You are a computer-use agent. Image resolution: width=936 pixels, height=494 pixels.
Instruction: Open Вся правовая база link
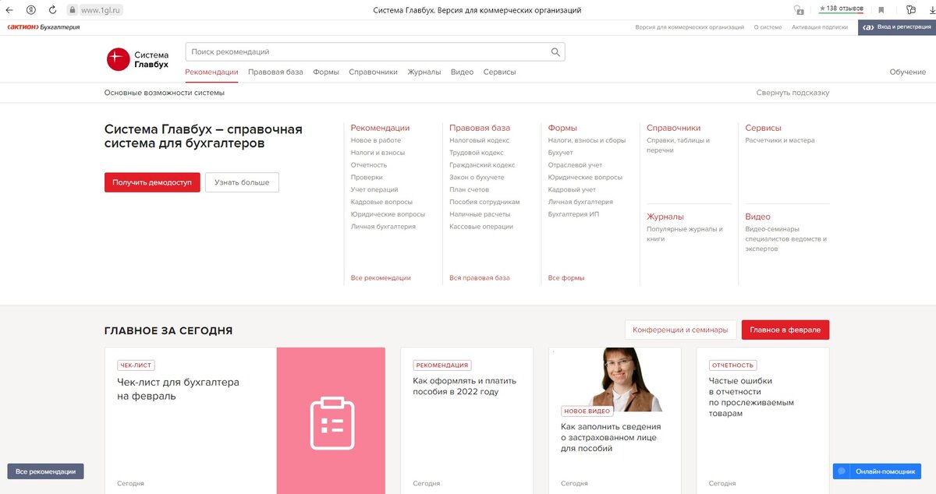click(480, 278)
